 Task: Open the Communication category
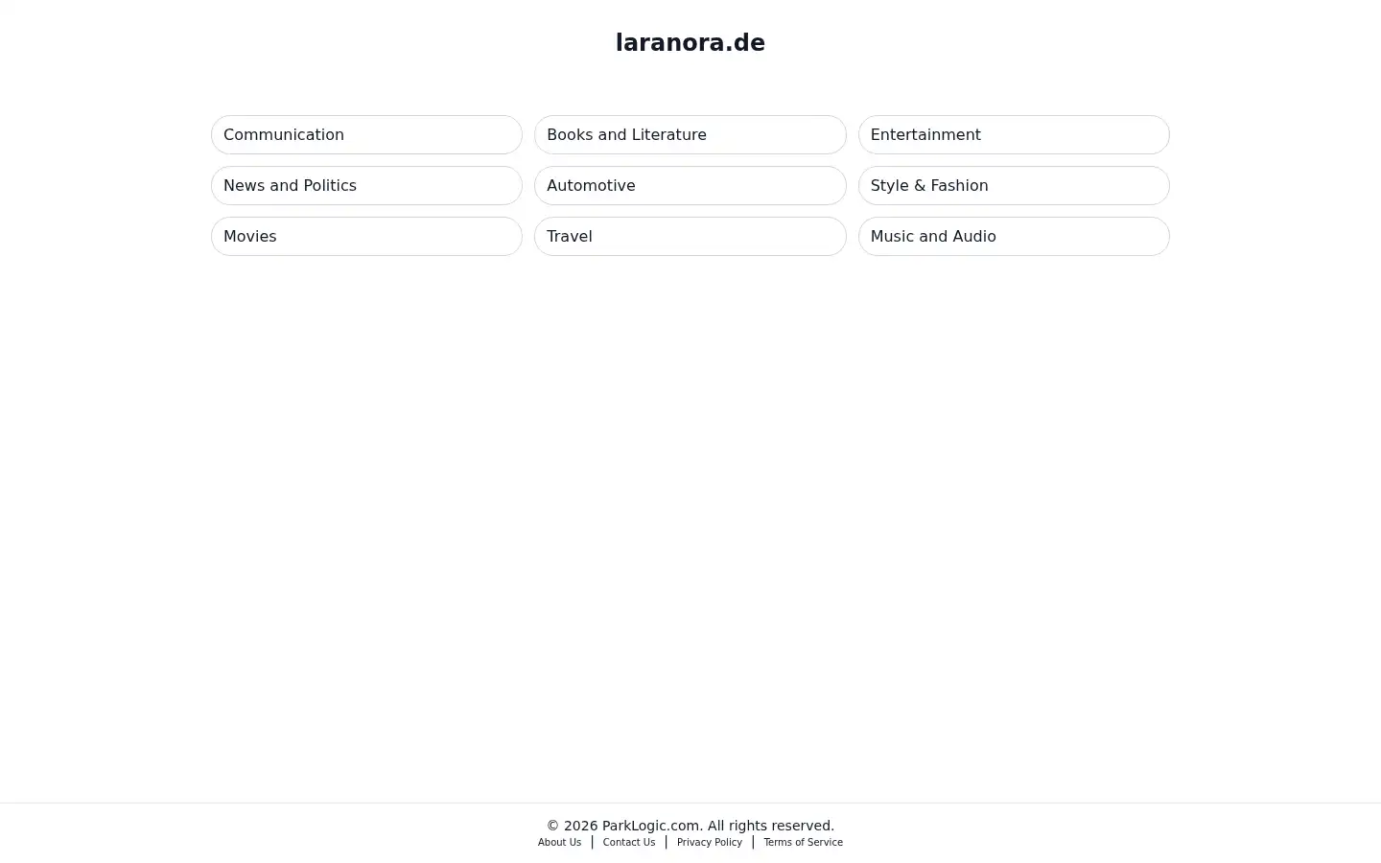[366, 134]
